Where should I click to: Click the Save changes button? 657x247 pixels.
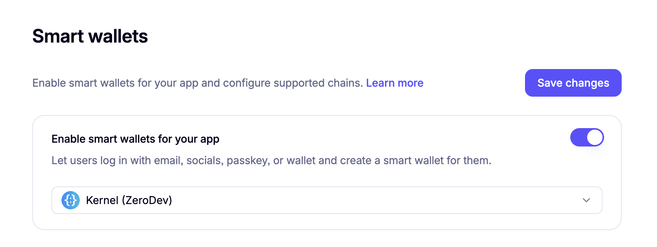click(x=573, y=83)
